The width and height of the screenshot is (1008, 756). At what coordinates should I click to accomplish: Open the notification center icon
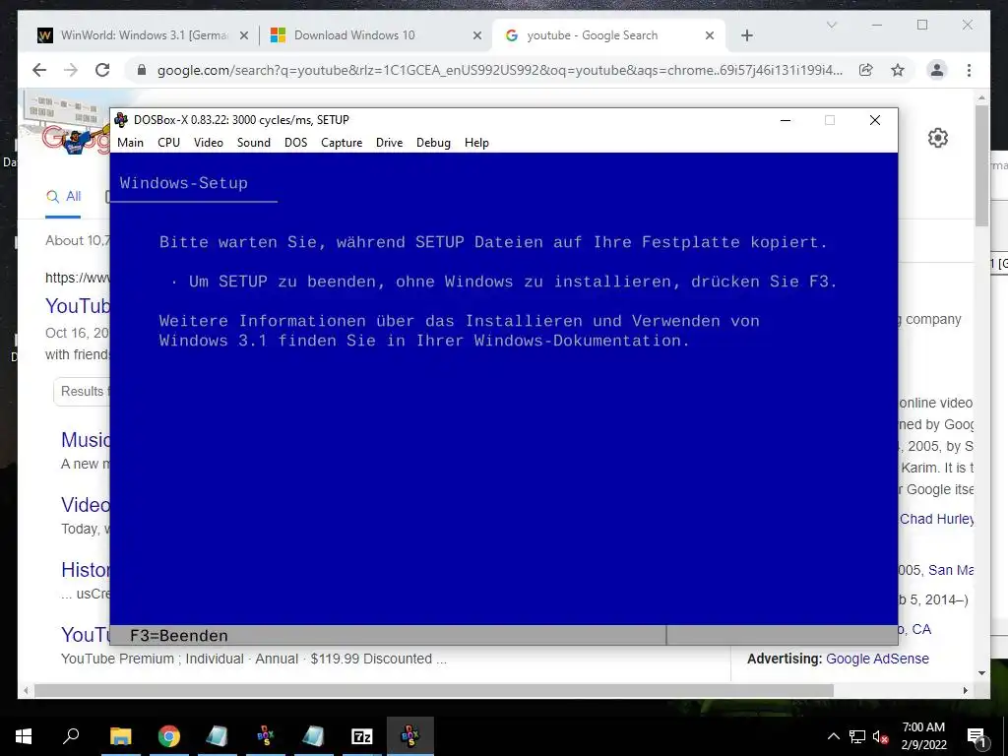point(976,736)
